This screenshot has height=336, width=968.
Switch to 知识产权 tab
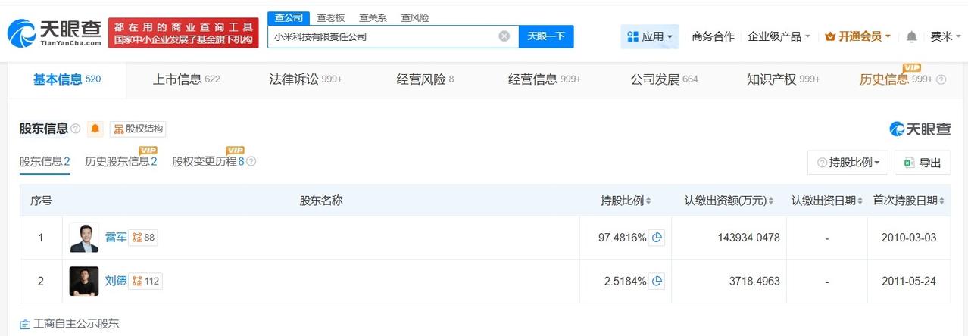point(783,79)
